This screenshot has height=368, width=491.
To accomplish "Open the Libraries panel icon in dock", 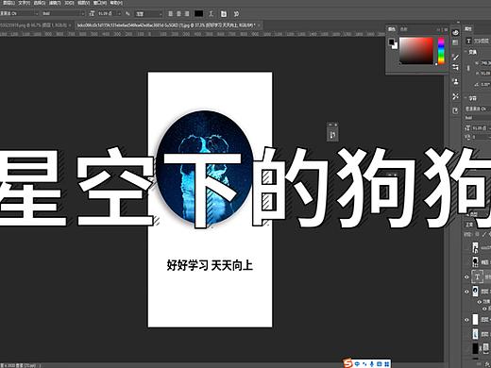I will 455,42.
